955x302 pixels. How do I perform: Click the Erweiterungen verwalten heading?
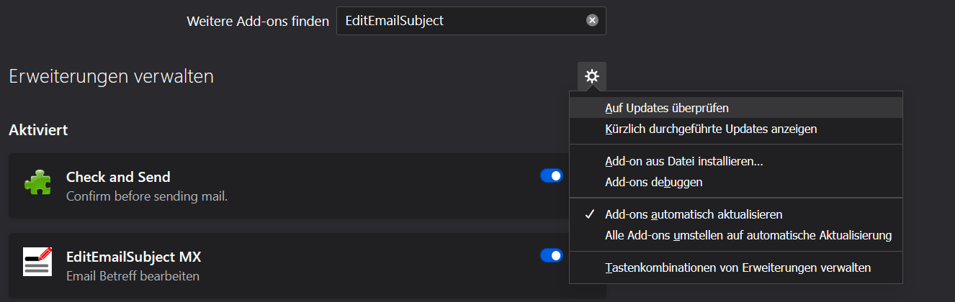[x=111, y=76]
